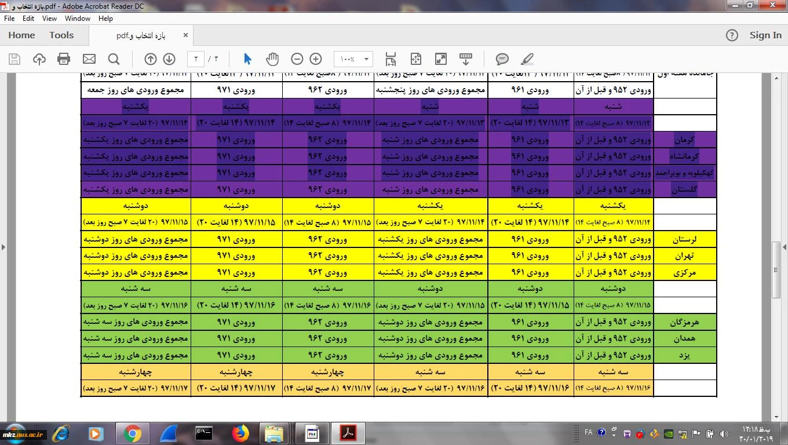Click the system tray clock
Viewport: 788px width, 445px height.
tap(756, 433)
